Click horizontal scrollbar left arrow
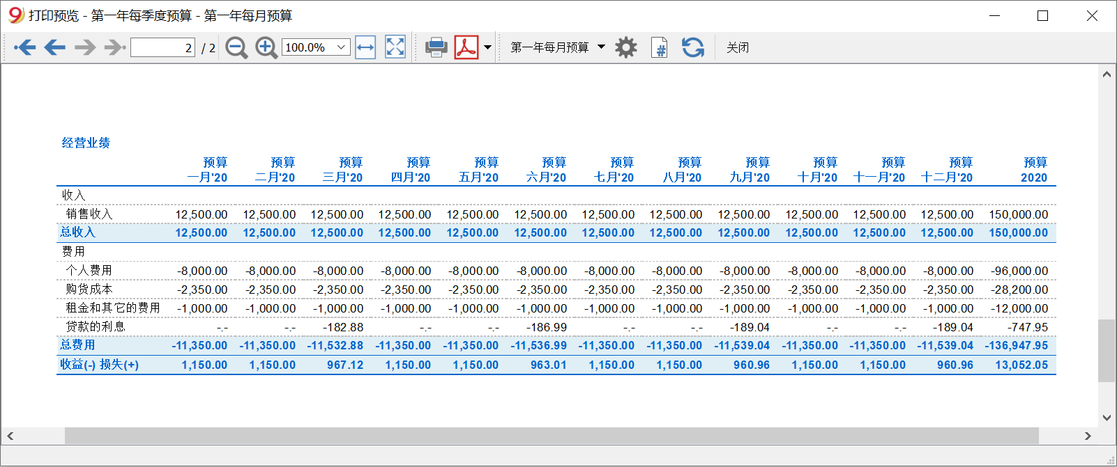The image size is (1117, 467). click(x=10, y=436)
